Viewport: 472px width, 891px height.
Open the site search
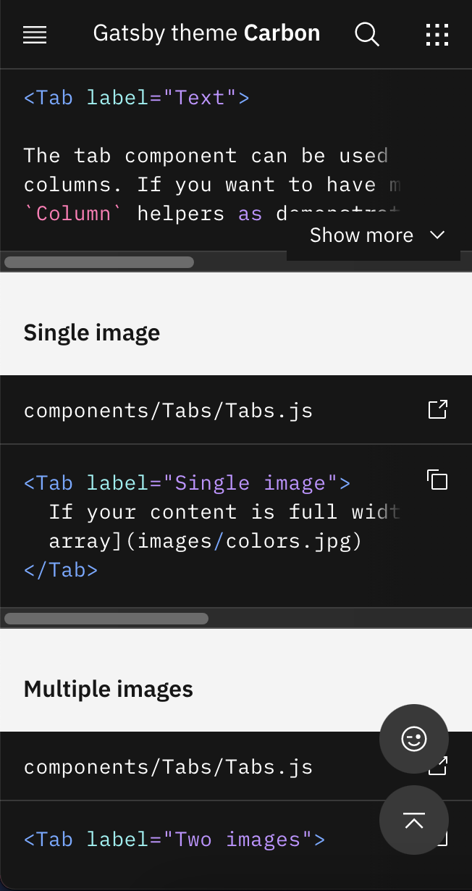[x=366, y=34]
